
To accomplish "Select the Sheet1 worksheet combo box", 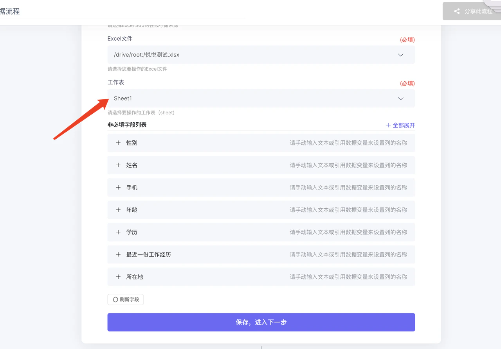I will pos(261,98).
